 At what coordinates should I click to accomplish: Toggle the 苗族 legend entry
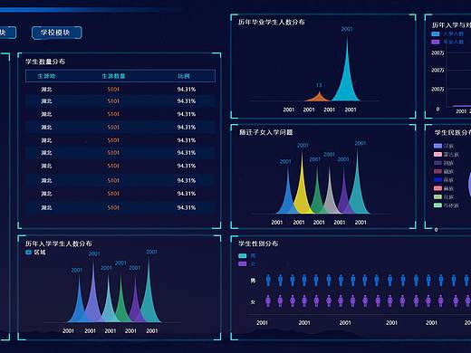click(x=444, y=180)
